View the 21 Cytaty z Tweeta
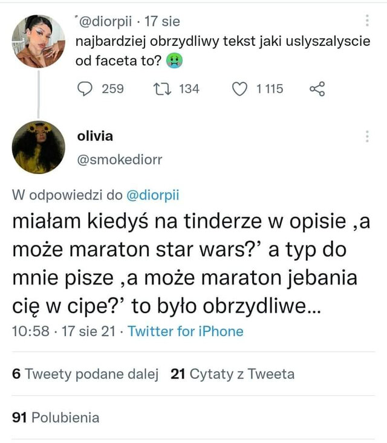This screenshot has height=443, width=387. click(233, 374)
